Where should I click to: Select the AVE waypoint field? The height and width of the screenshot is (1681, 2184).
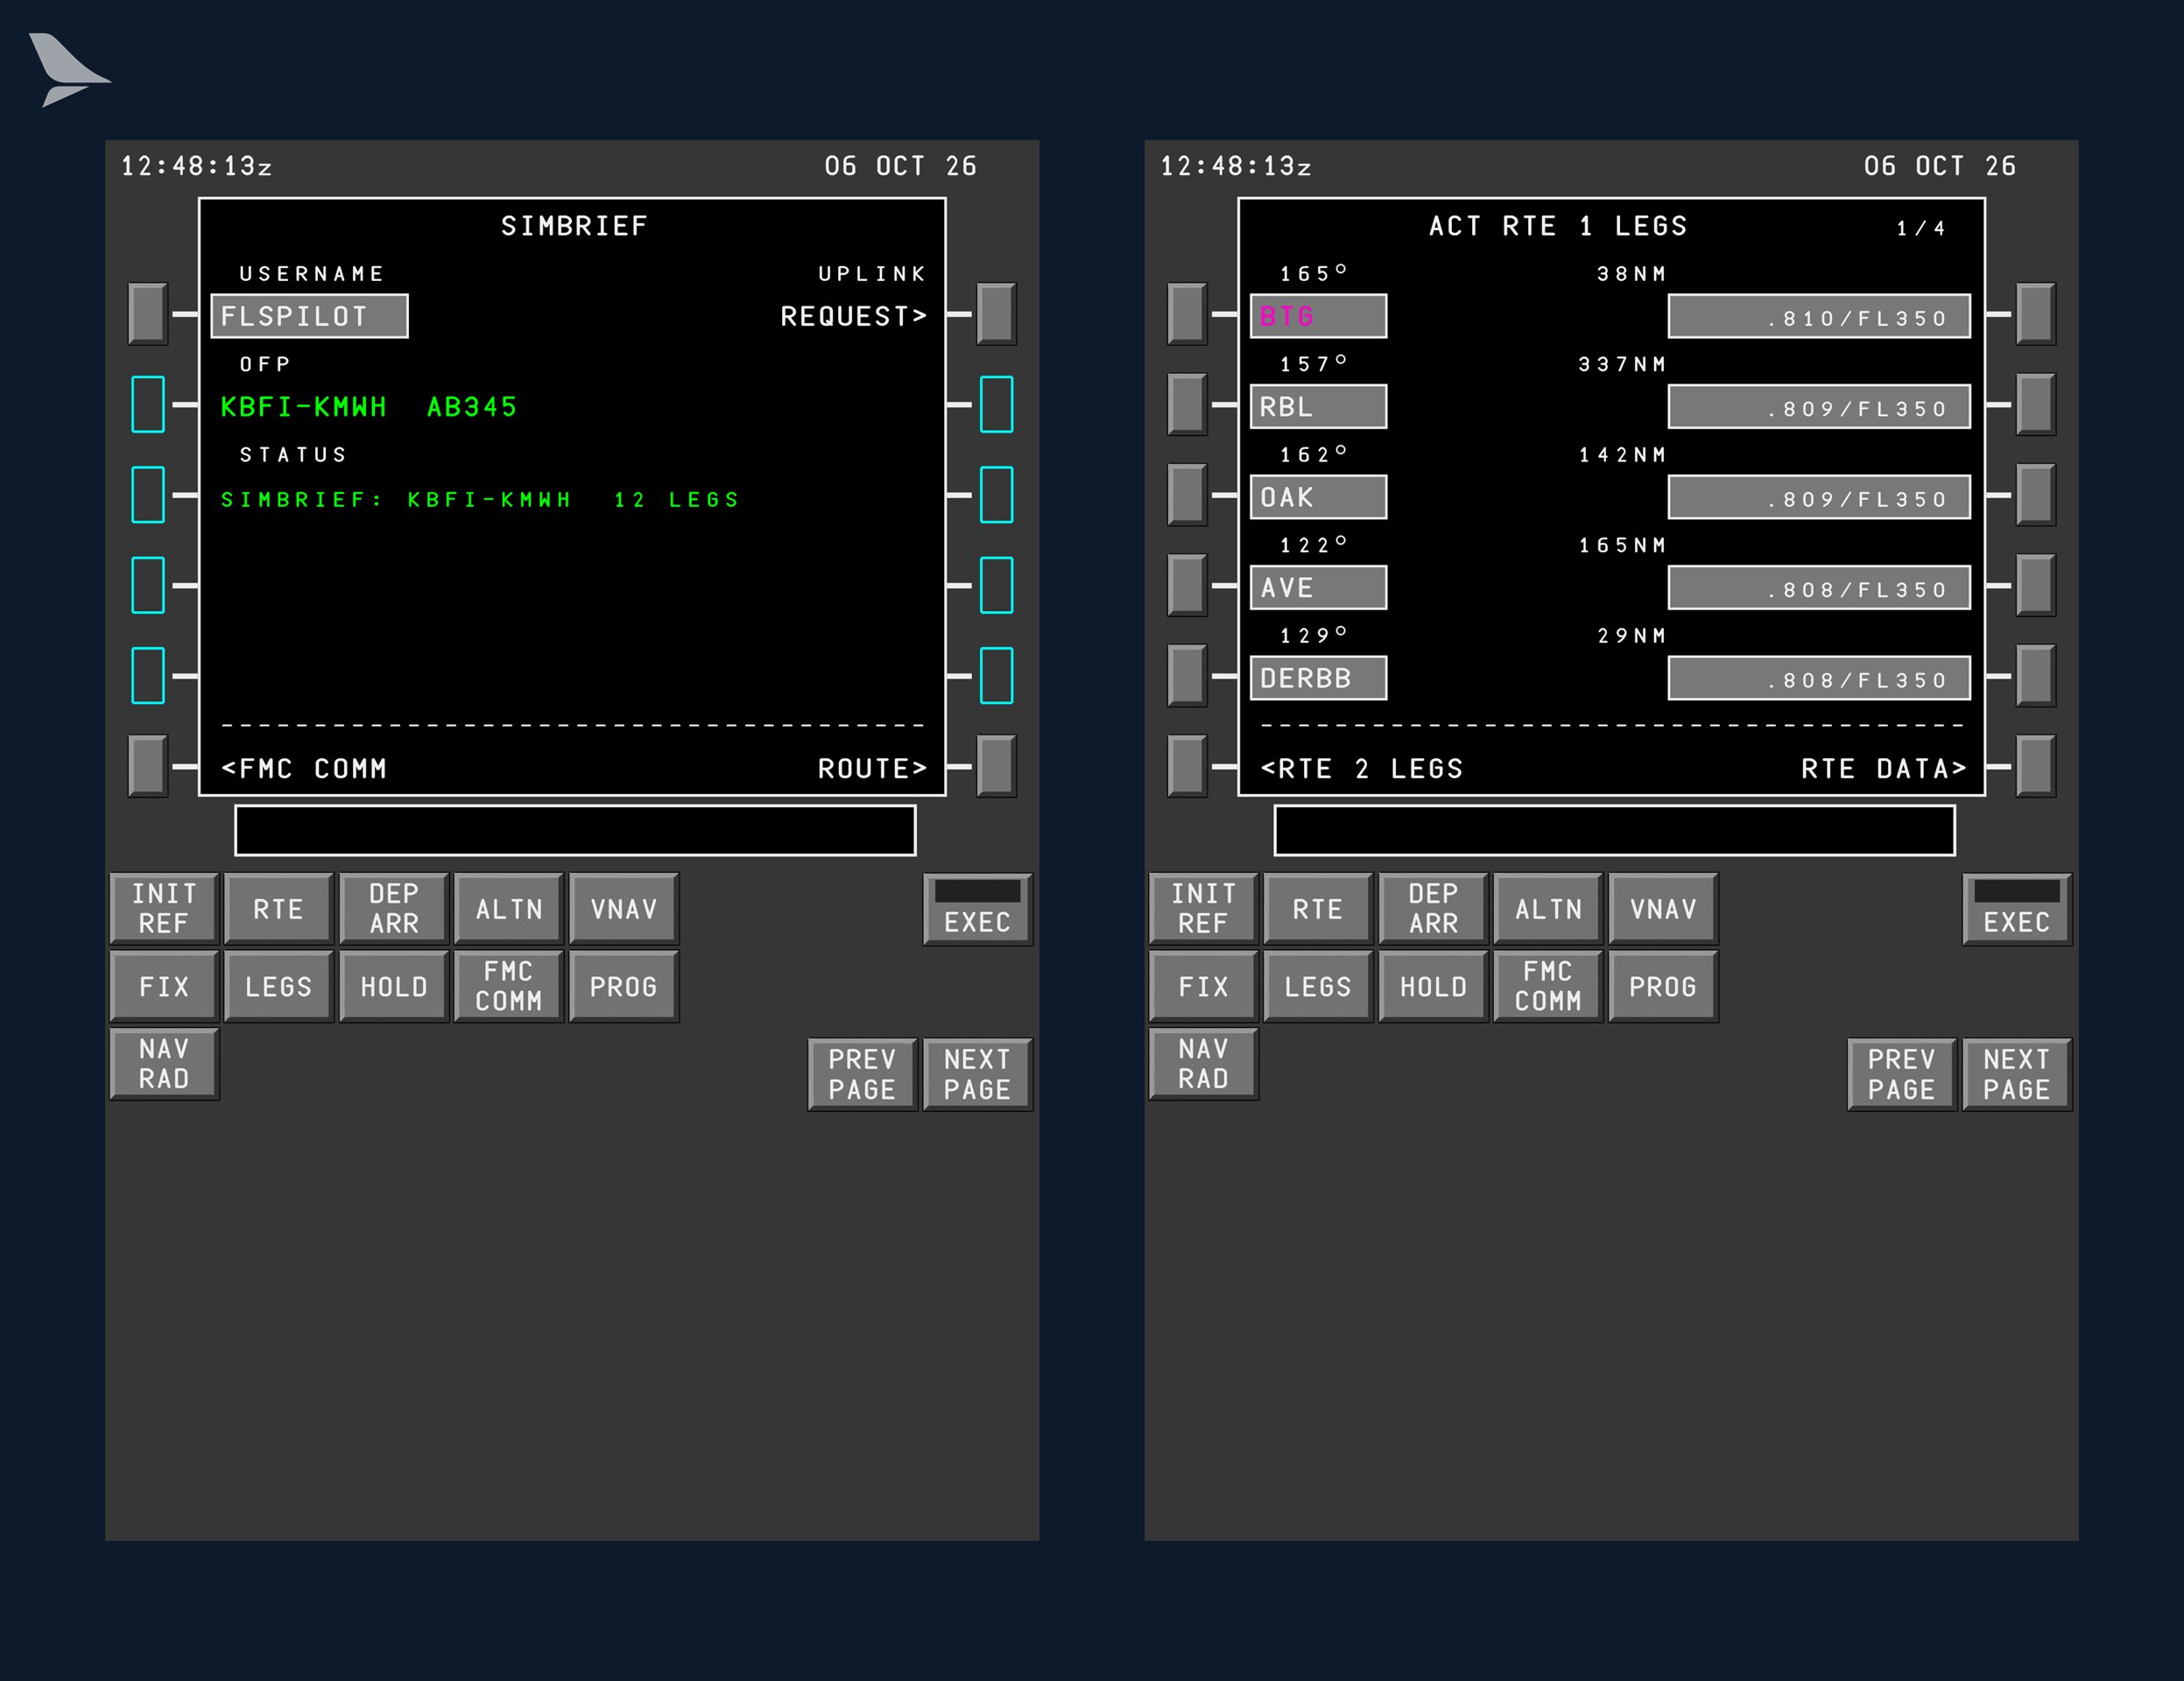pos(1318,587)
